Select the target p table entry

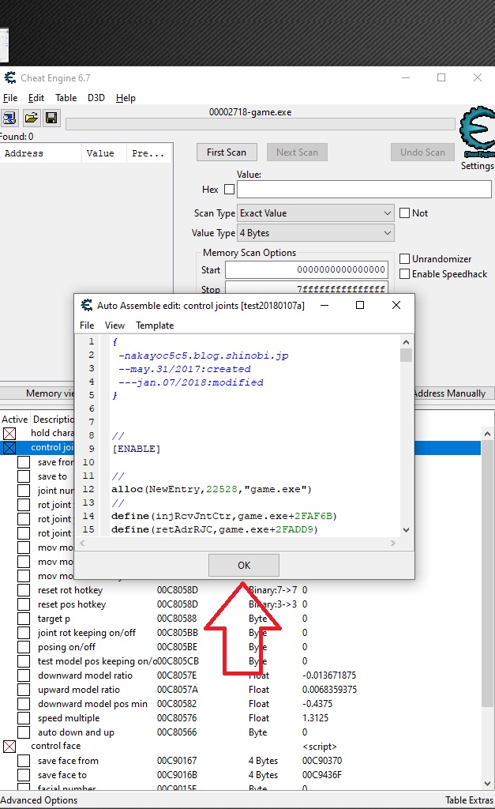54,618
